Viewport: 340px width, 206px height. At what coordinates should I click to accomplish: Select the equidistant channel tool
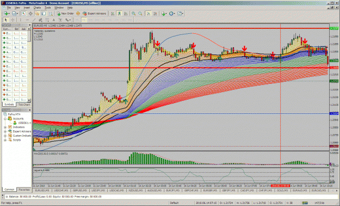point(40,20)
